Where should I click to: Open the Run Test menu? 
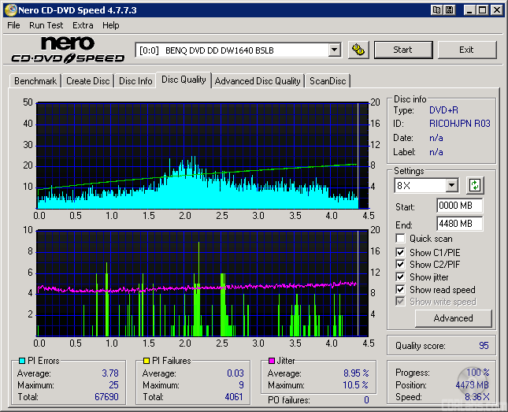46,25
